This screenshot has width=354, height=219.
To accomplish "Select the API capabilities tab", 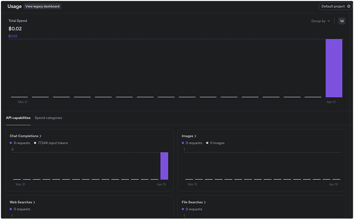I will coord(18,118).
